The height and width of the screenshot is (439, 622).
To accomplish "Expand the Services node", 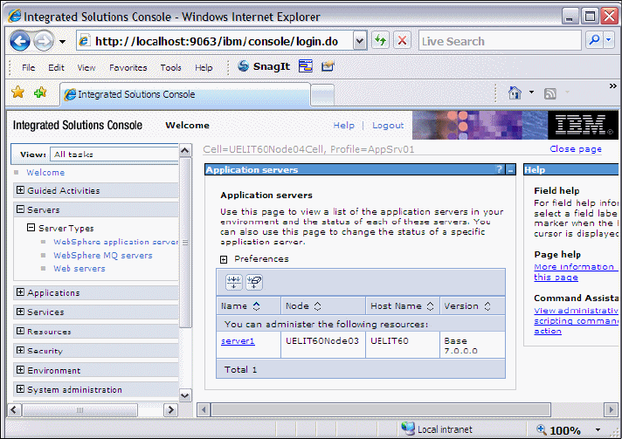I will 20,312.
